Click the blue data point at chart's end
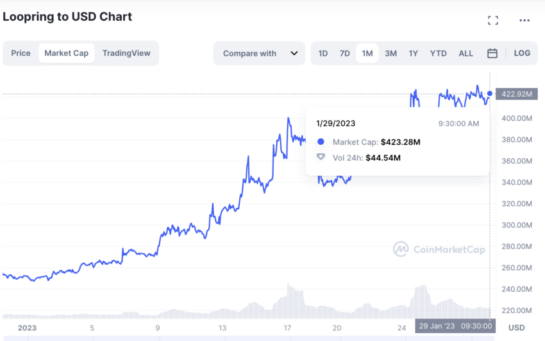The width and height of the screenshot is (545, 341). tap(490, 94)
